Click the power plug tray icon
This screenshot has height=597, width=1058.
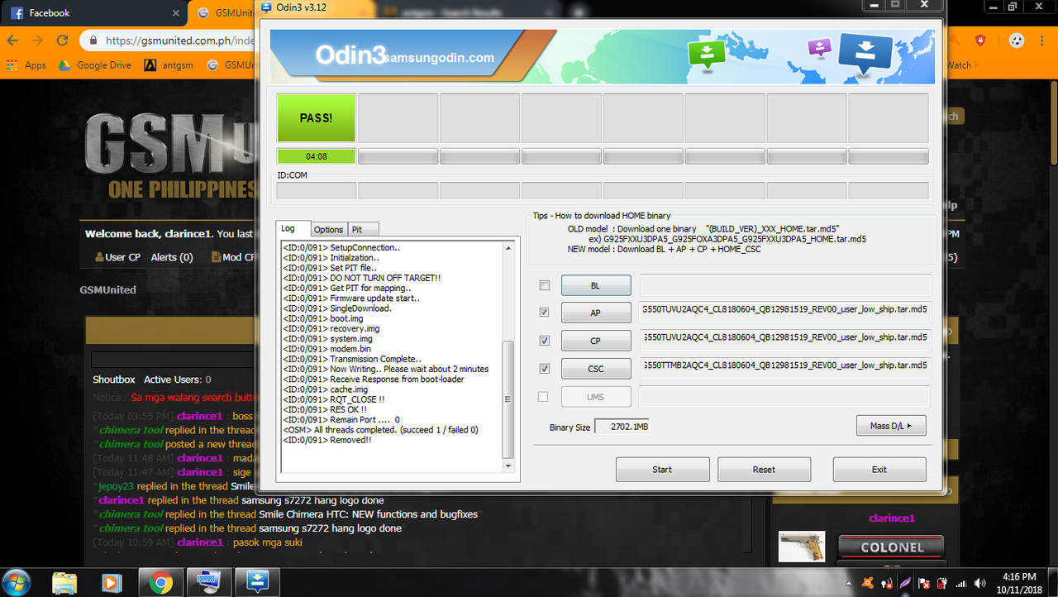[943, 583]
